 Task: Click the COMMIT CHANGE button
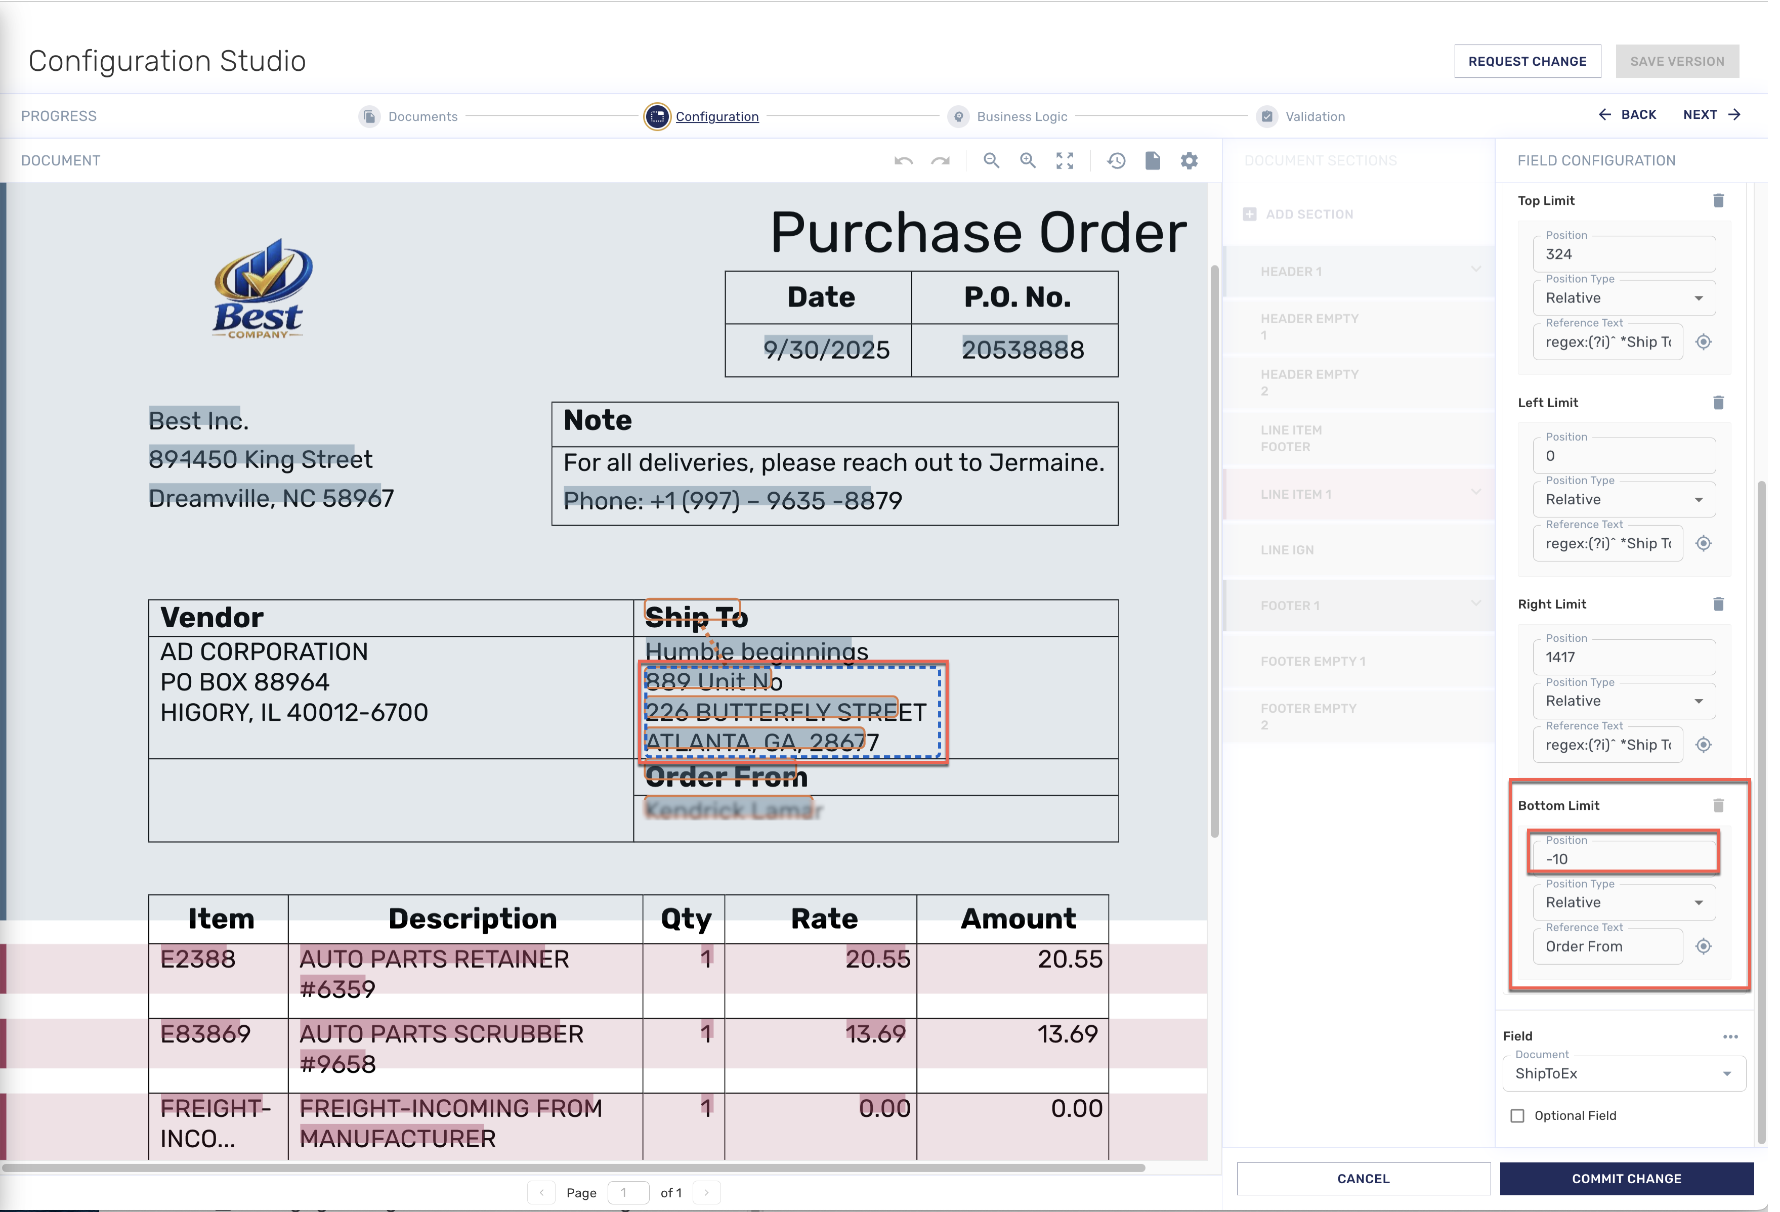point(1626,1178)
